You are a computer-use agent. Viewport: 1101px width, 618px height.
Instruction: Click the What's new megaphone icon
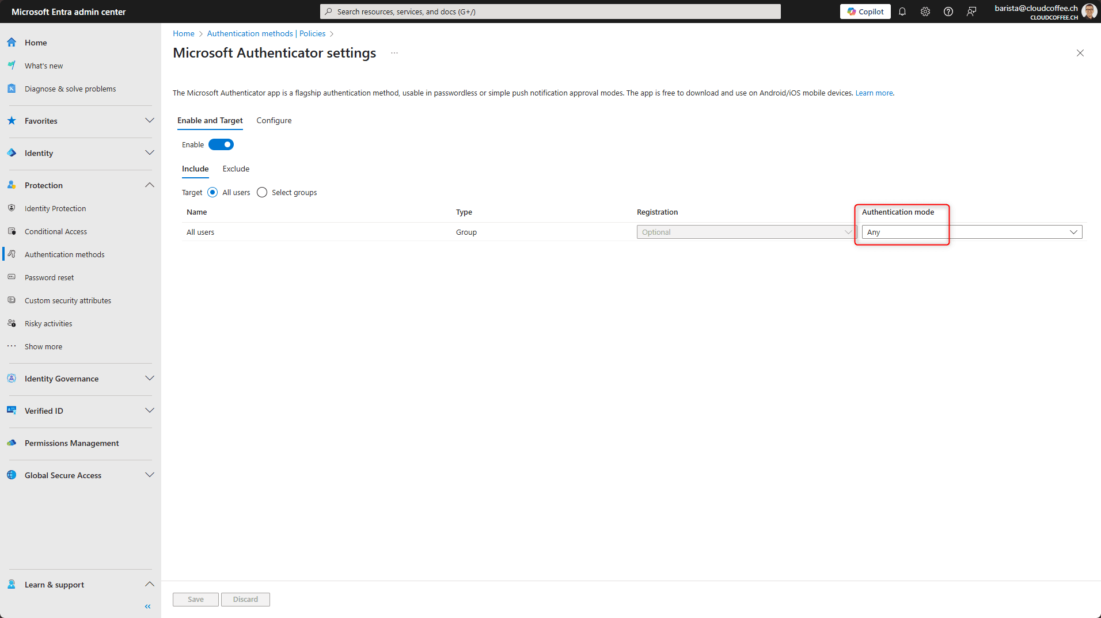tap(12, 66)
